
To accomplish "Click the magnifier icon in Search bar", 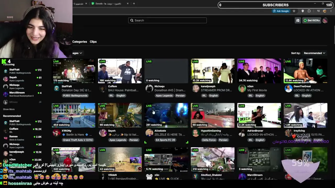I will 132,20.
